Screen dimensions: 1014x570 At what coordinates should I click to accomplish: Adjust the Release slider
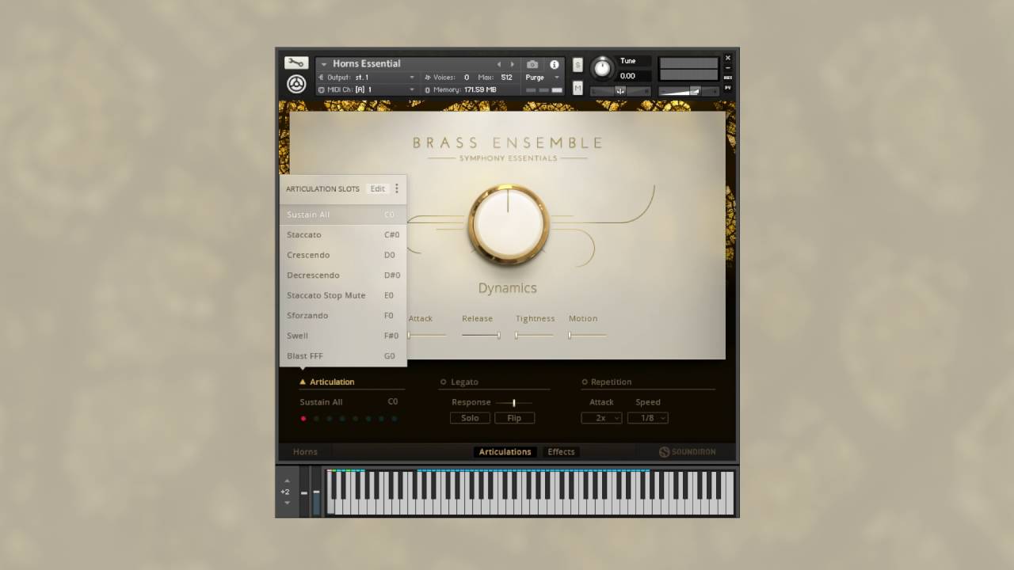pyautogui.click(x=481, y=336)
